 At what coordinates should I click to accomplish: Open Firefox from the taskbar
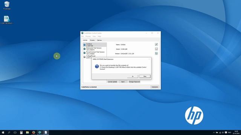34,132
